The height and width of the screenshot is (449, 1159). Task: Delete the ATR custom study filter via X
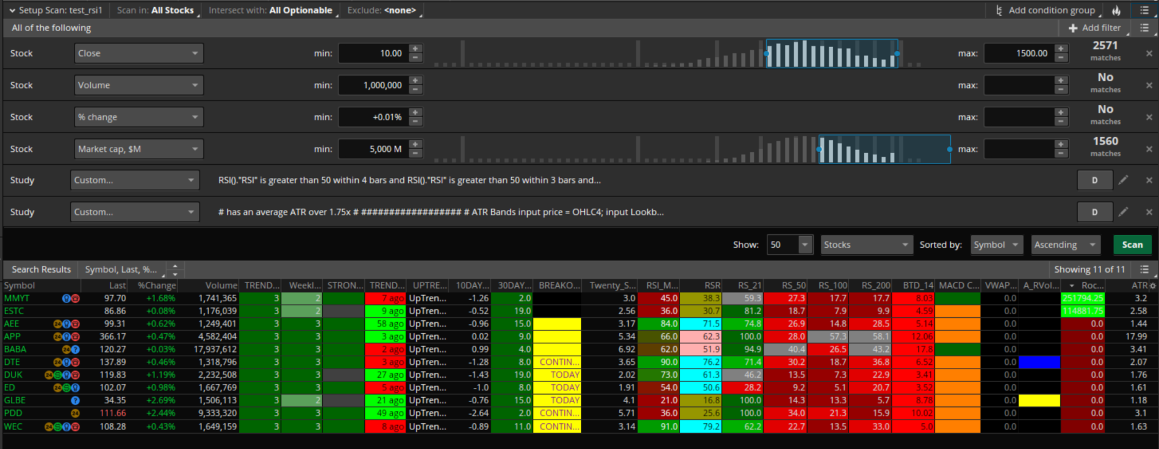pos(1149,212)
